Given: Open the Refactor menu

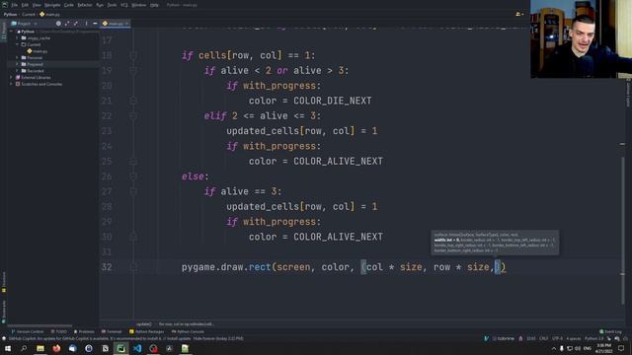Looking at the screenshot, I should click(85, 5).
